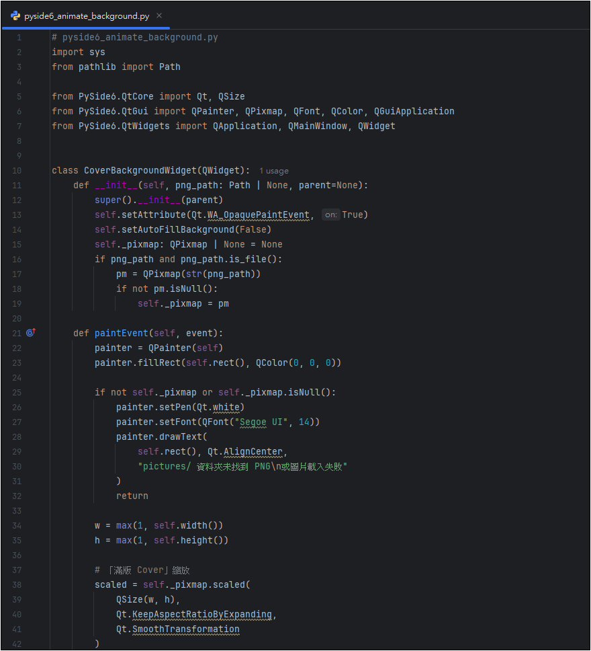
Task: Click line number 10 in the gutter
Action: coord(17,171)
